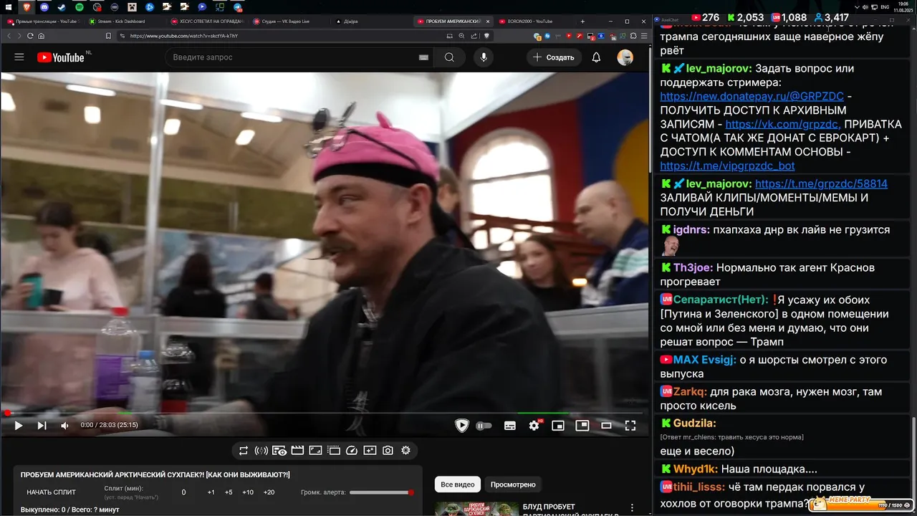The width and height of the screenshot is (917, 516).
Task: Click the shield play icon in player controls
Action: 462,426
